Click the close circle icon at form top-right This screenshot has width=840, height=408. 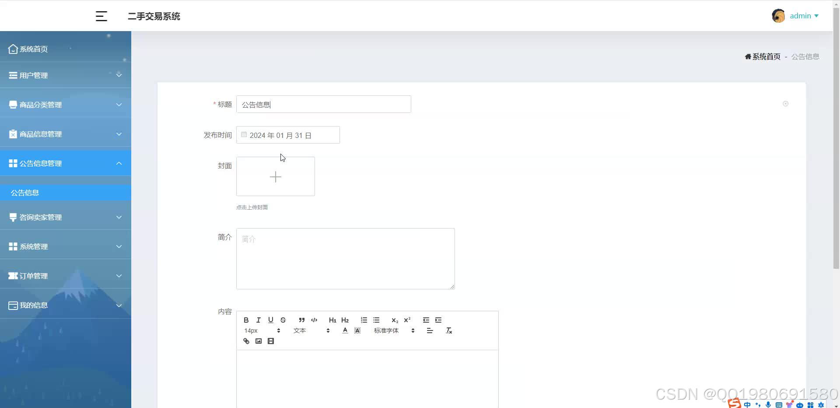coord(785,104)
